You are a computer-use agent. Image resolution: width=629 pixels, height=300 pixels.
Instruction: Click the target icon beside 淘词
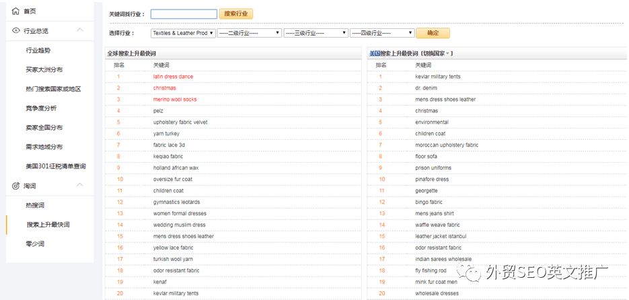16,186
